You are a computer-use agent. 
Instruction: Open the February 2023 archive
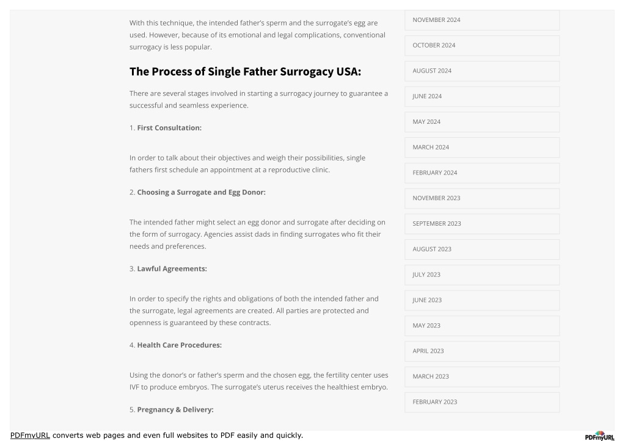[482, 402]
